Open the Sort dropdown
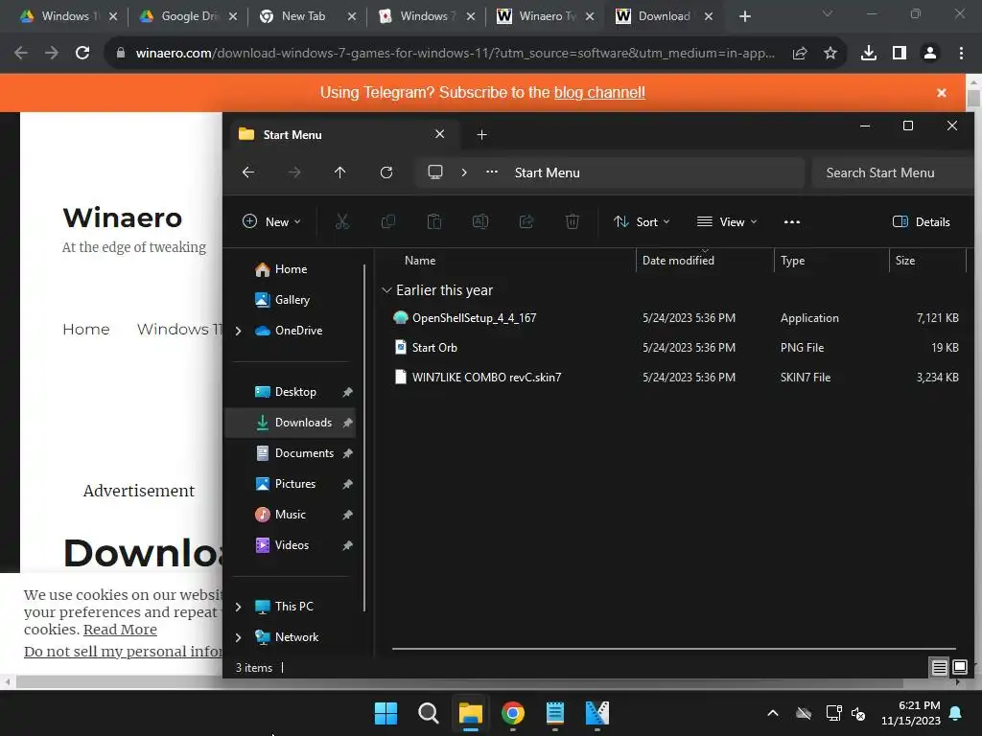982x736 pixels. tap(642, 221)
